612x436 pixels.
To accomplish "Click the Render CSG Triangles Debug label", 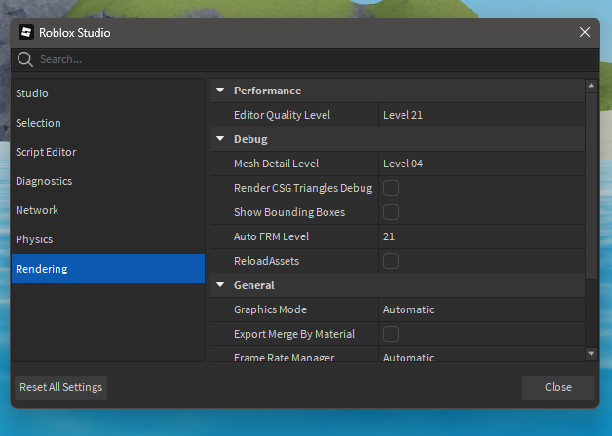I will click(x=303, y=188).
